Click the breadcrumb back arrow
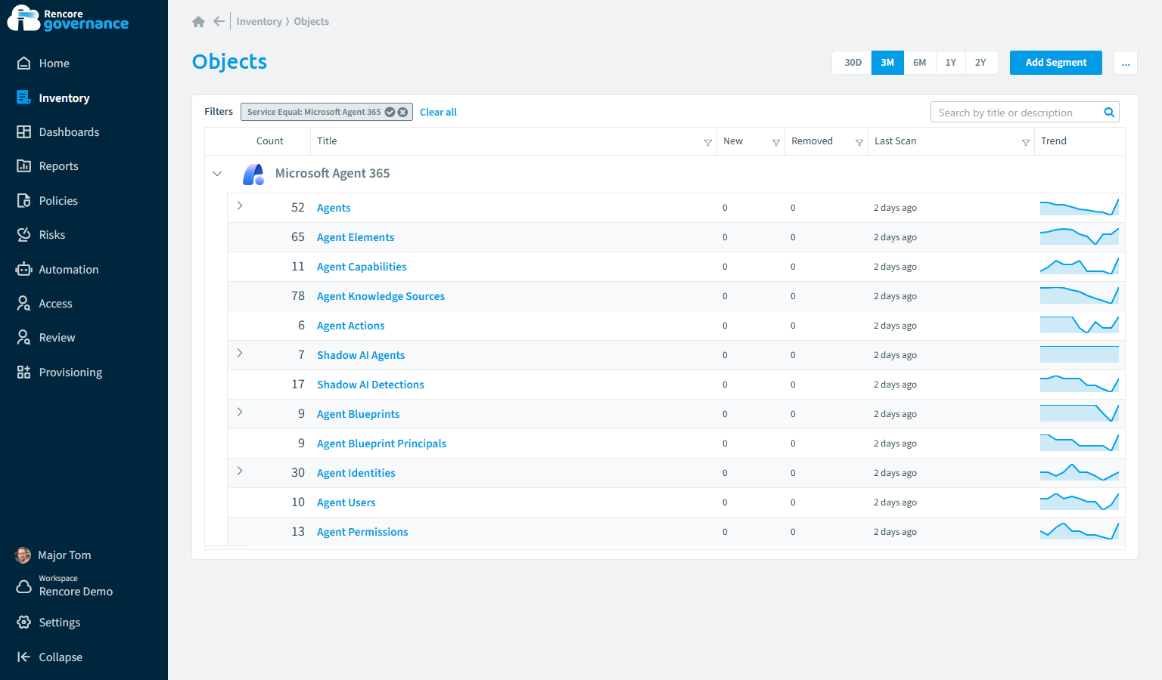 coord(219,21)
